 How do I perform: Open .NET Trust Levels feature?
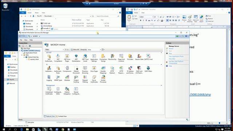pos(85,58)
